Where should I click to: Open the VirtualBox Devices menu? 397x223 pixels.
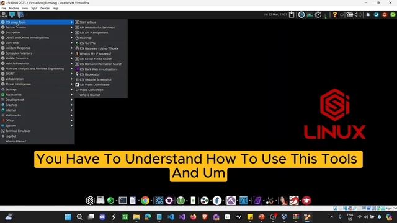pyautogui.click(x=45, y=8)
